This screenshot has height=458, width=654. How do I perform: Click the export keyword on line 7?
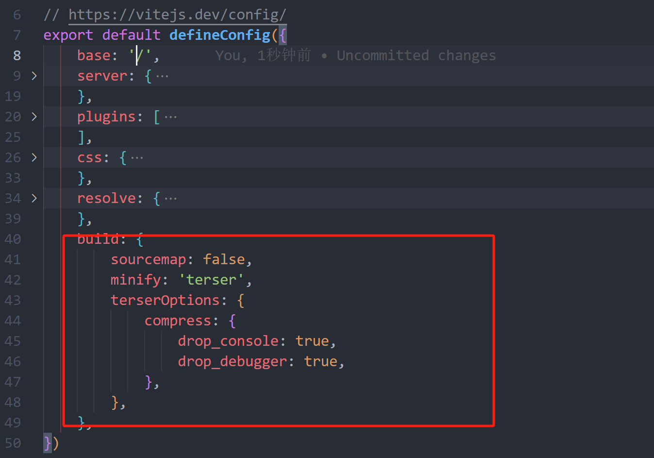point(67,34)
